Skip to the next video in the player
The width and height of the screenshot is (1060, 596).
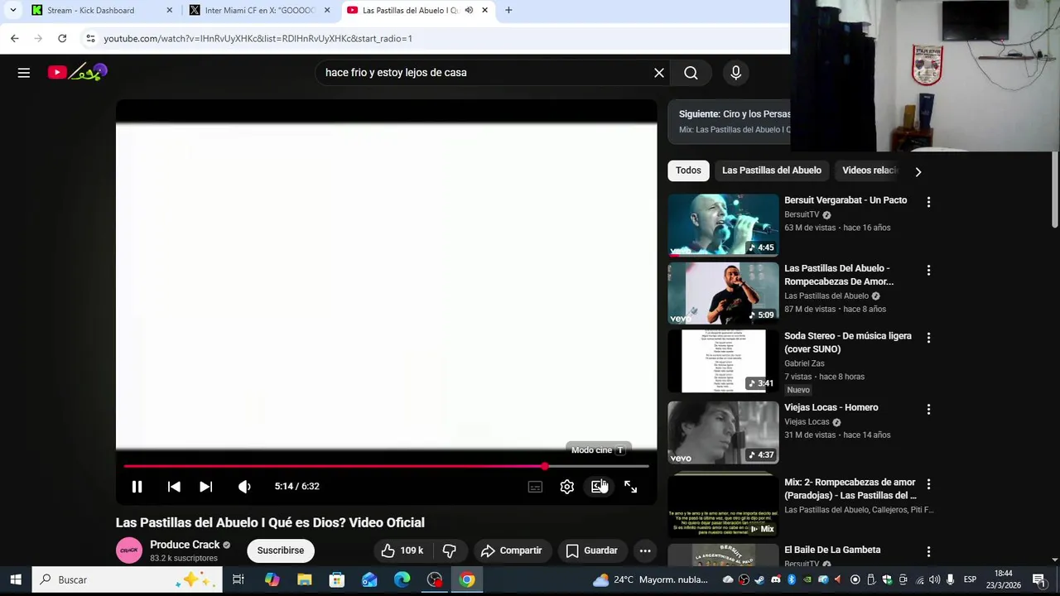pos(206,487)
